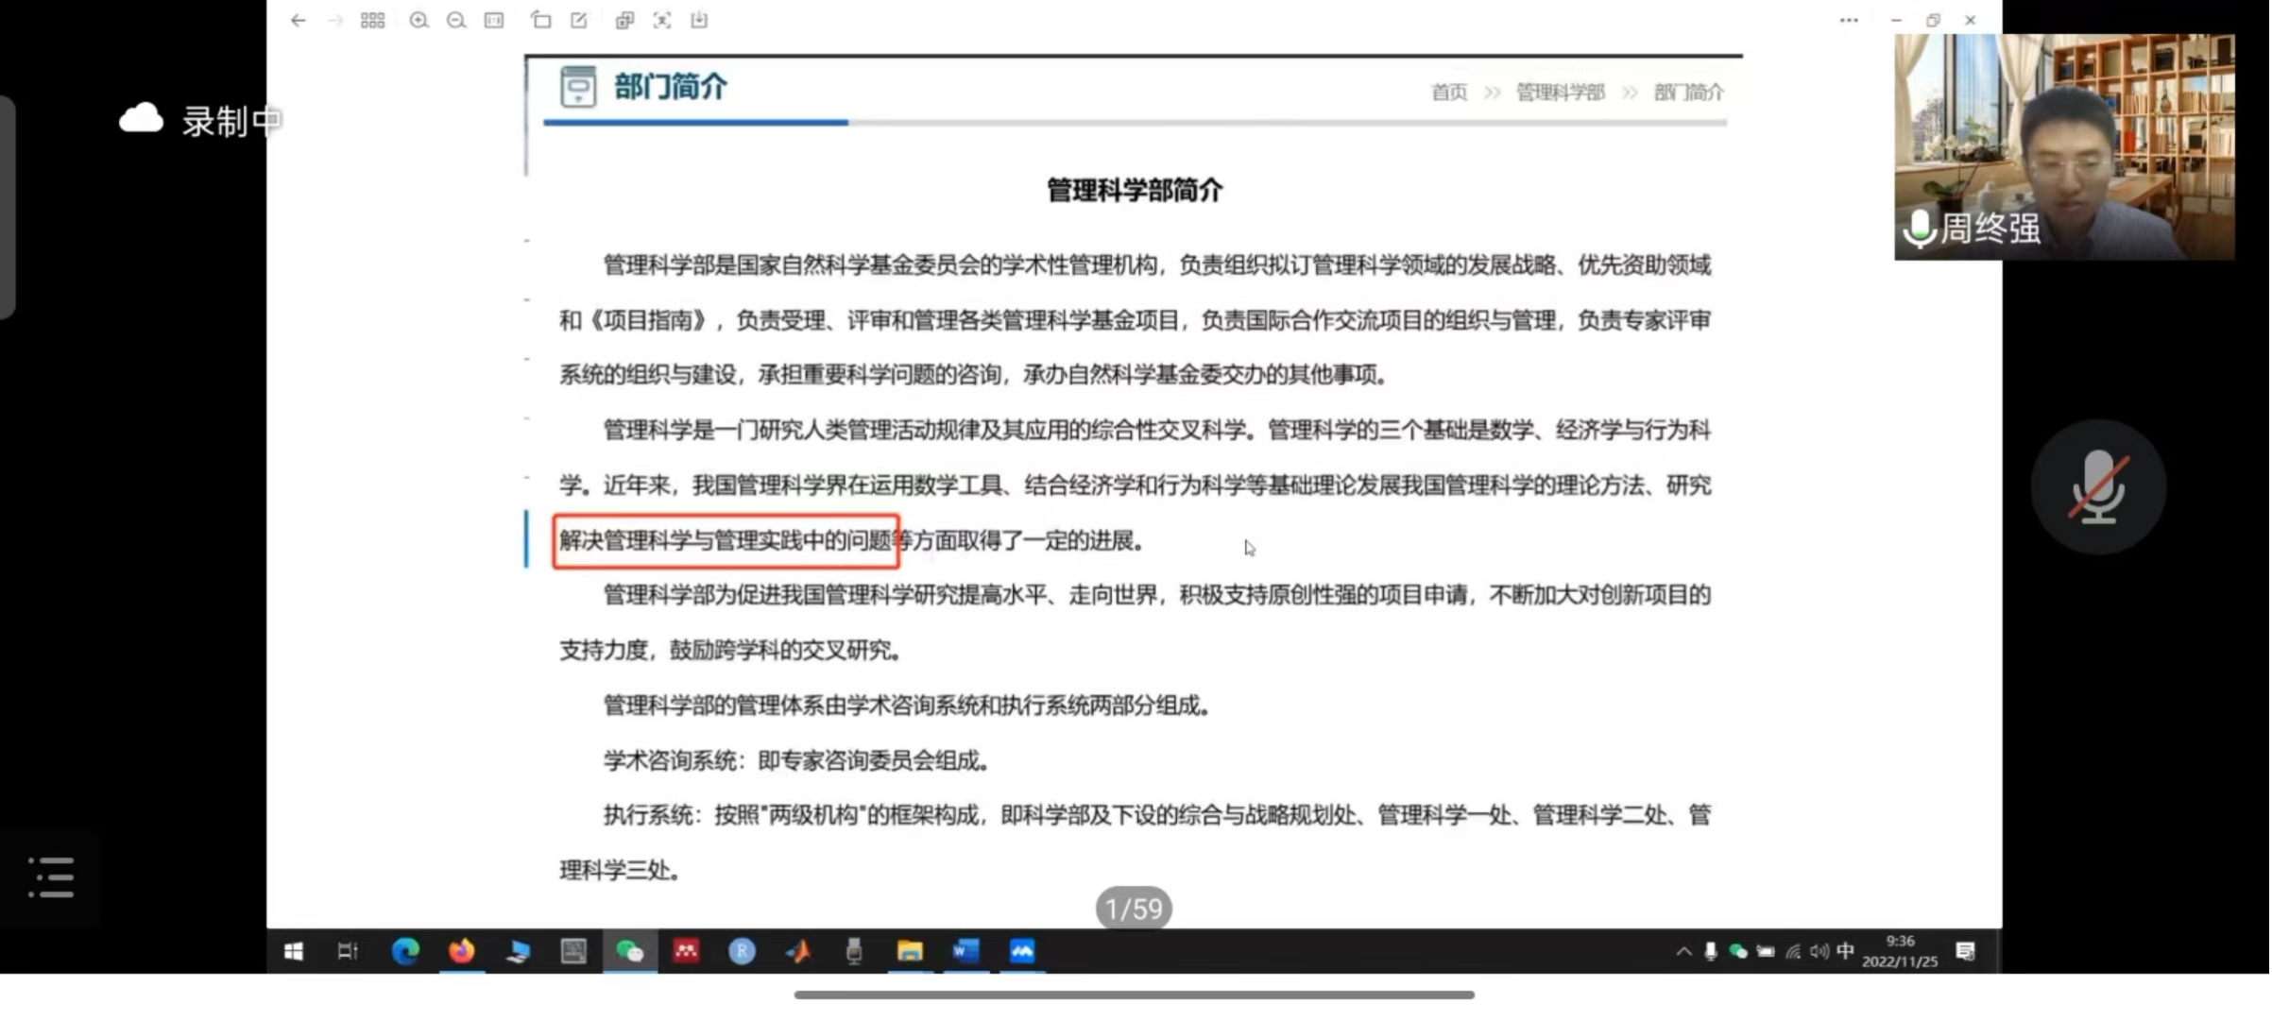Toggle the muted microphone button
This screenshot has width=2272, height=1021.
click(2098, 486)
